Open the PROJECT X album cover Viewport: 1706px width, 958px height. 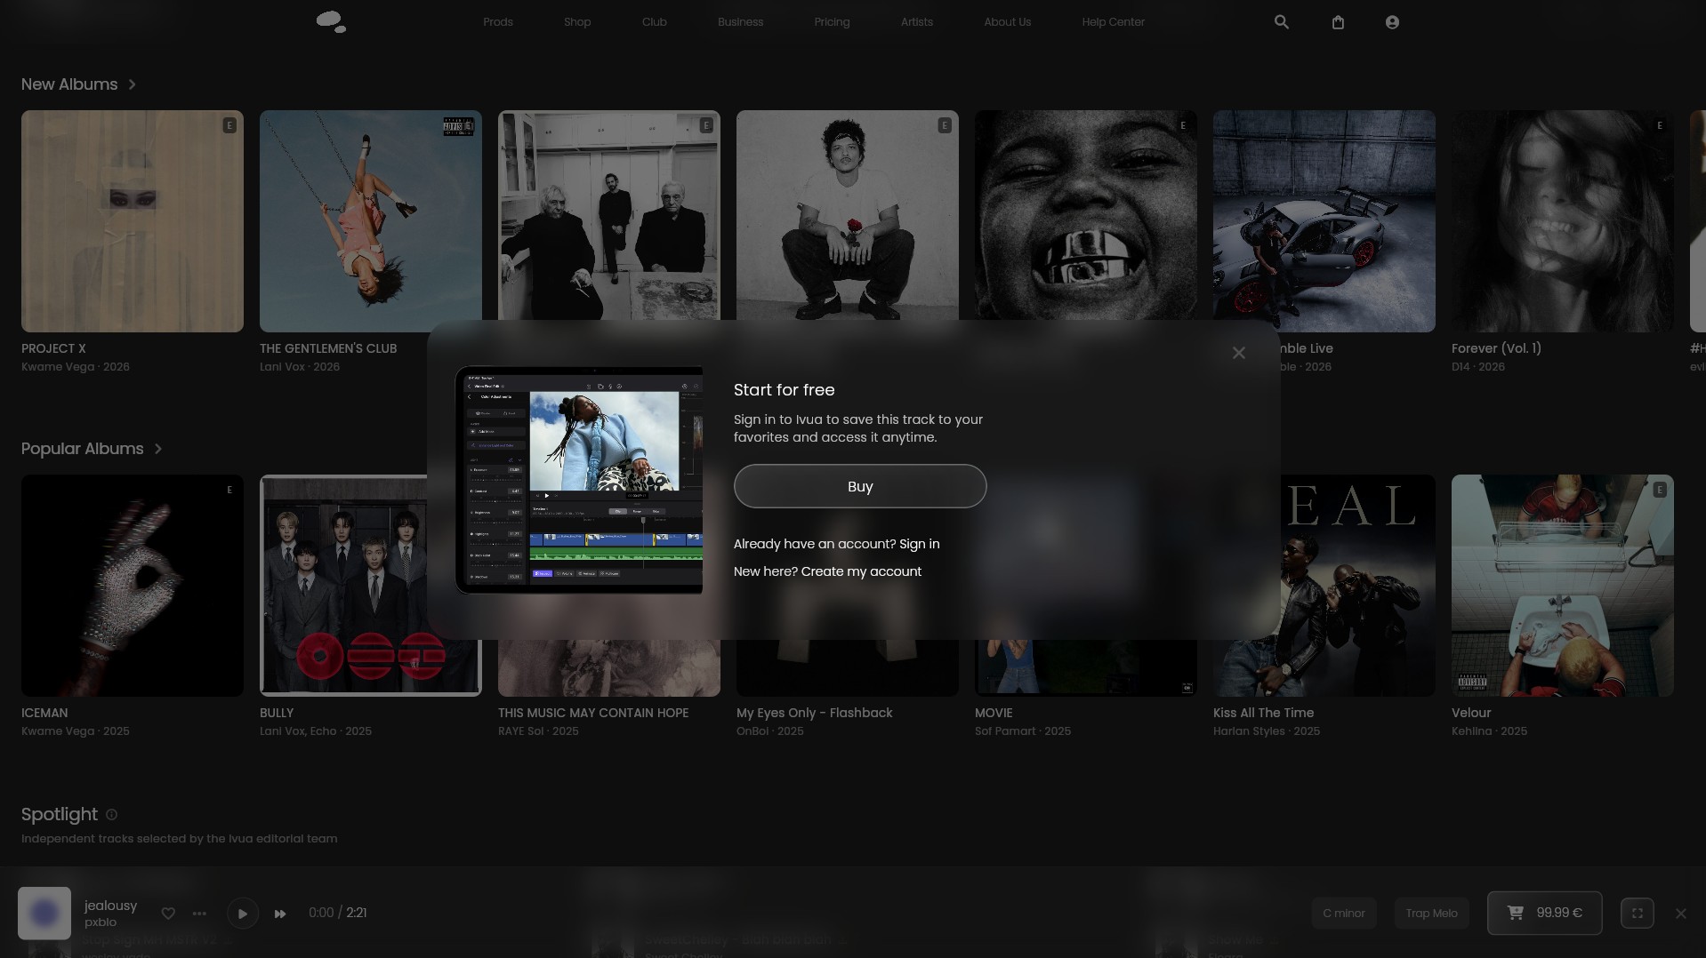click(133, 221)
